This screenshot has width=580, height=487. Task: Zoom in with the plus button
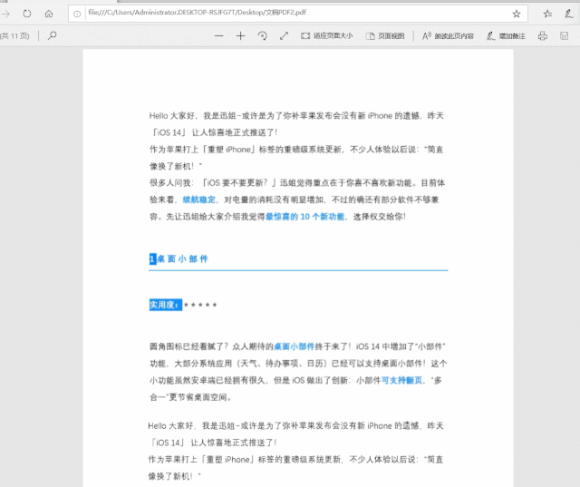(x=240, y=36)
